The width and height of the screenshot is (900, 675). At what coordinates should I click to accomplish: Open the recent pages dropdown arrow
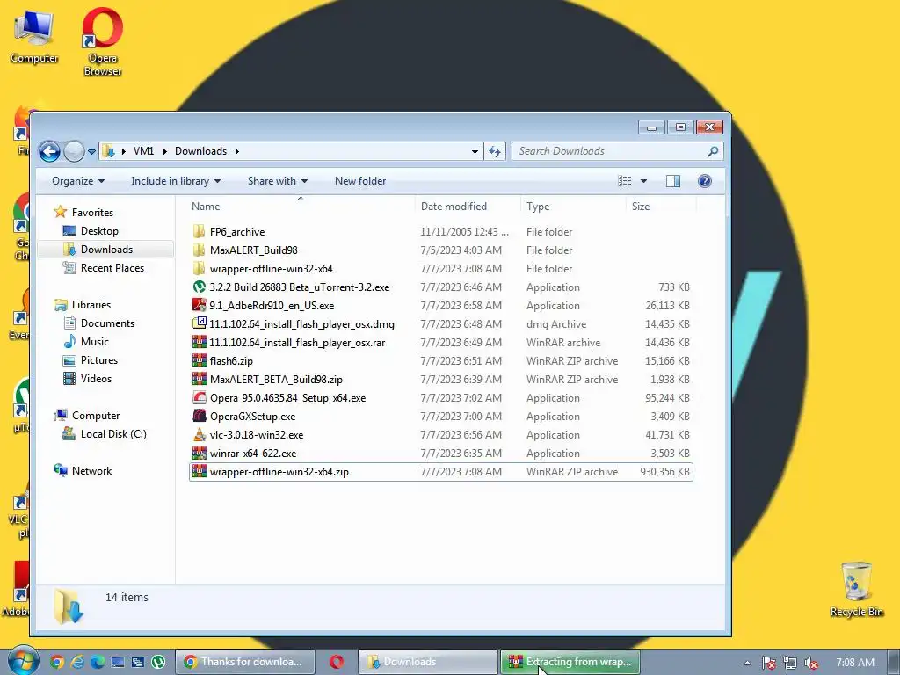[91, 152]
